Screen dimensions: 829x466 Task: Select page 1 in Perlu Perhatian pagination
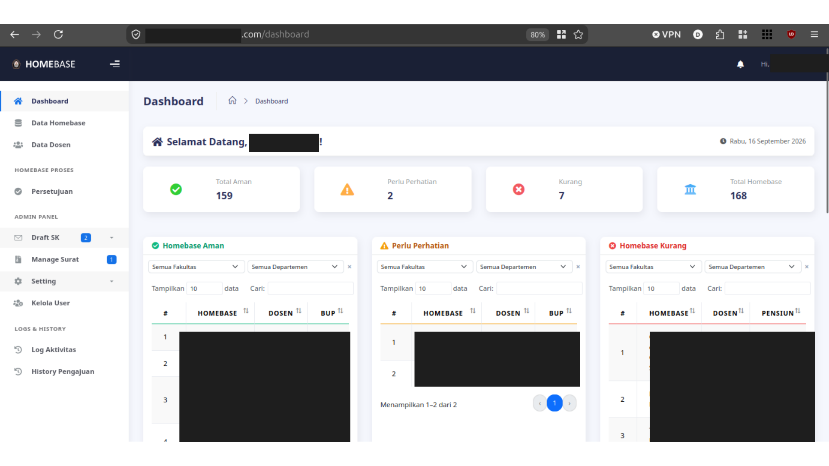tap(554, 403)
